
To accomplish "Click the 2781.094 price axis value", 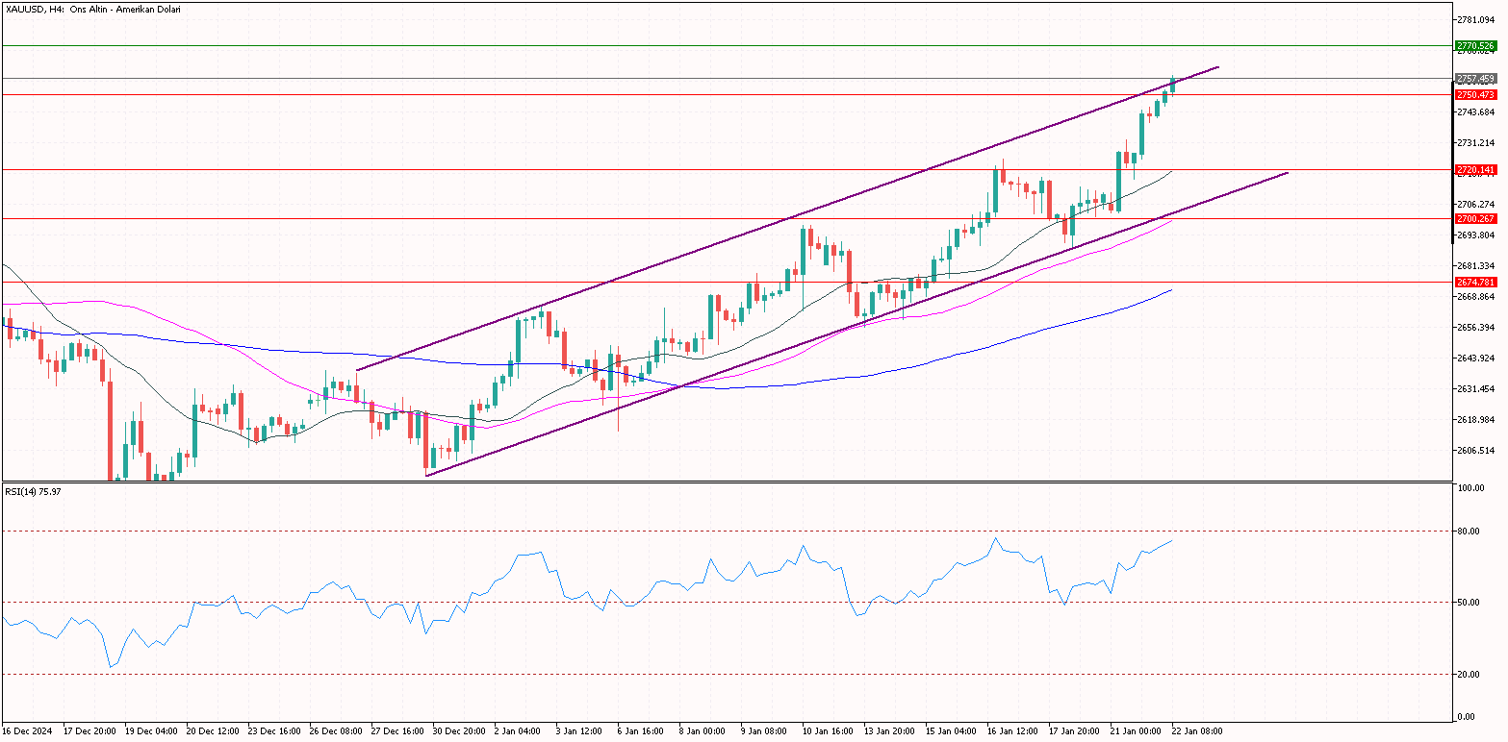I will pyautogui.click(x=1475, y=19).
